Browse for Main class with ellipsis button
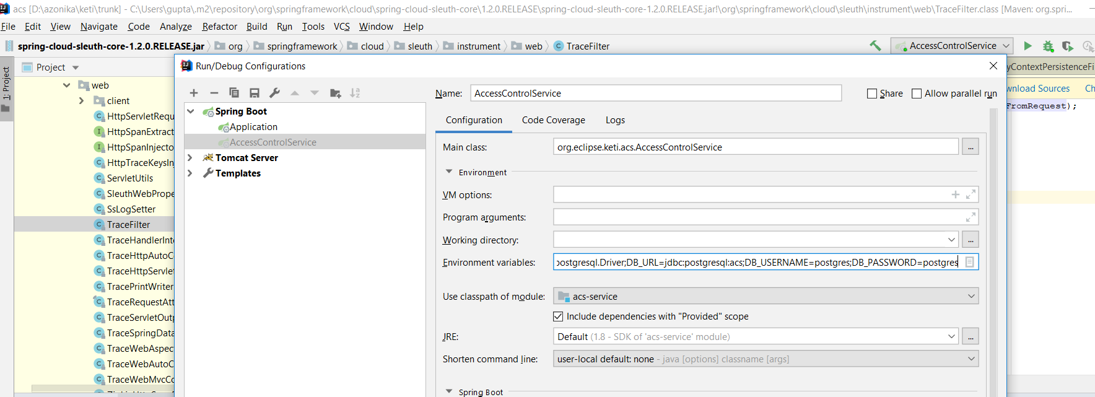Image resolution: width=1095 pixels, height=397 pixels. pyautogui.click(x=971, y=147)
